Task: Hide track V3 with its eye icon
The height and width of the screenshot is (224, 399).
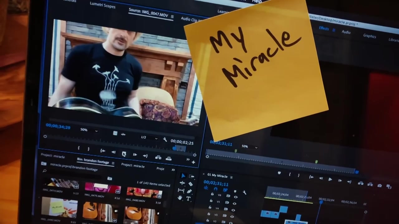Action: click(232, 217)
